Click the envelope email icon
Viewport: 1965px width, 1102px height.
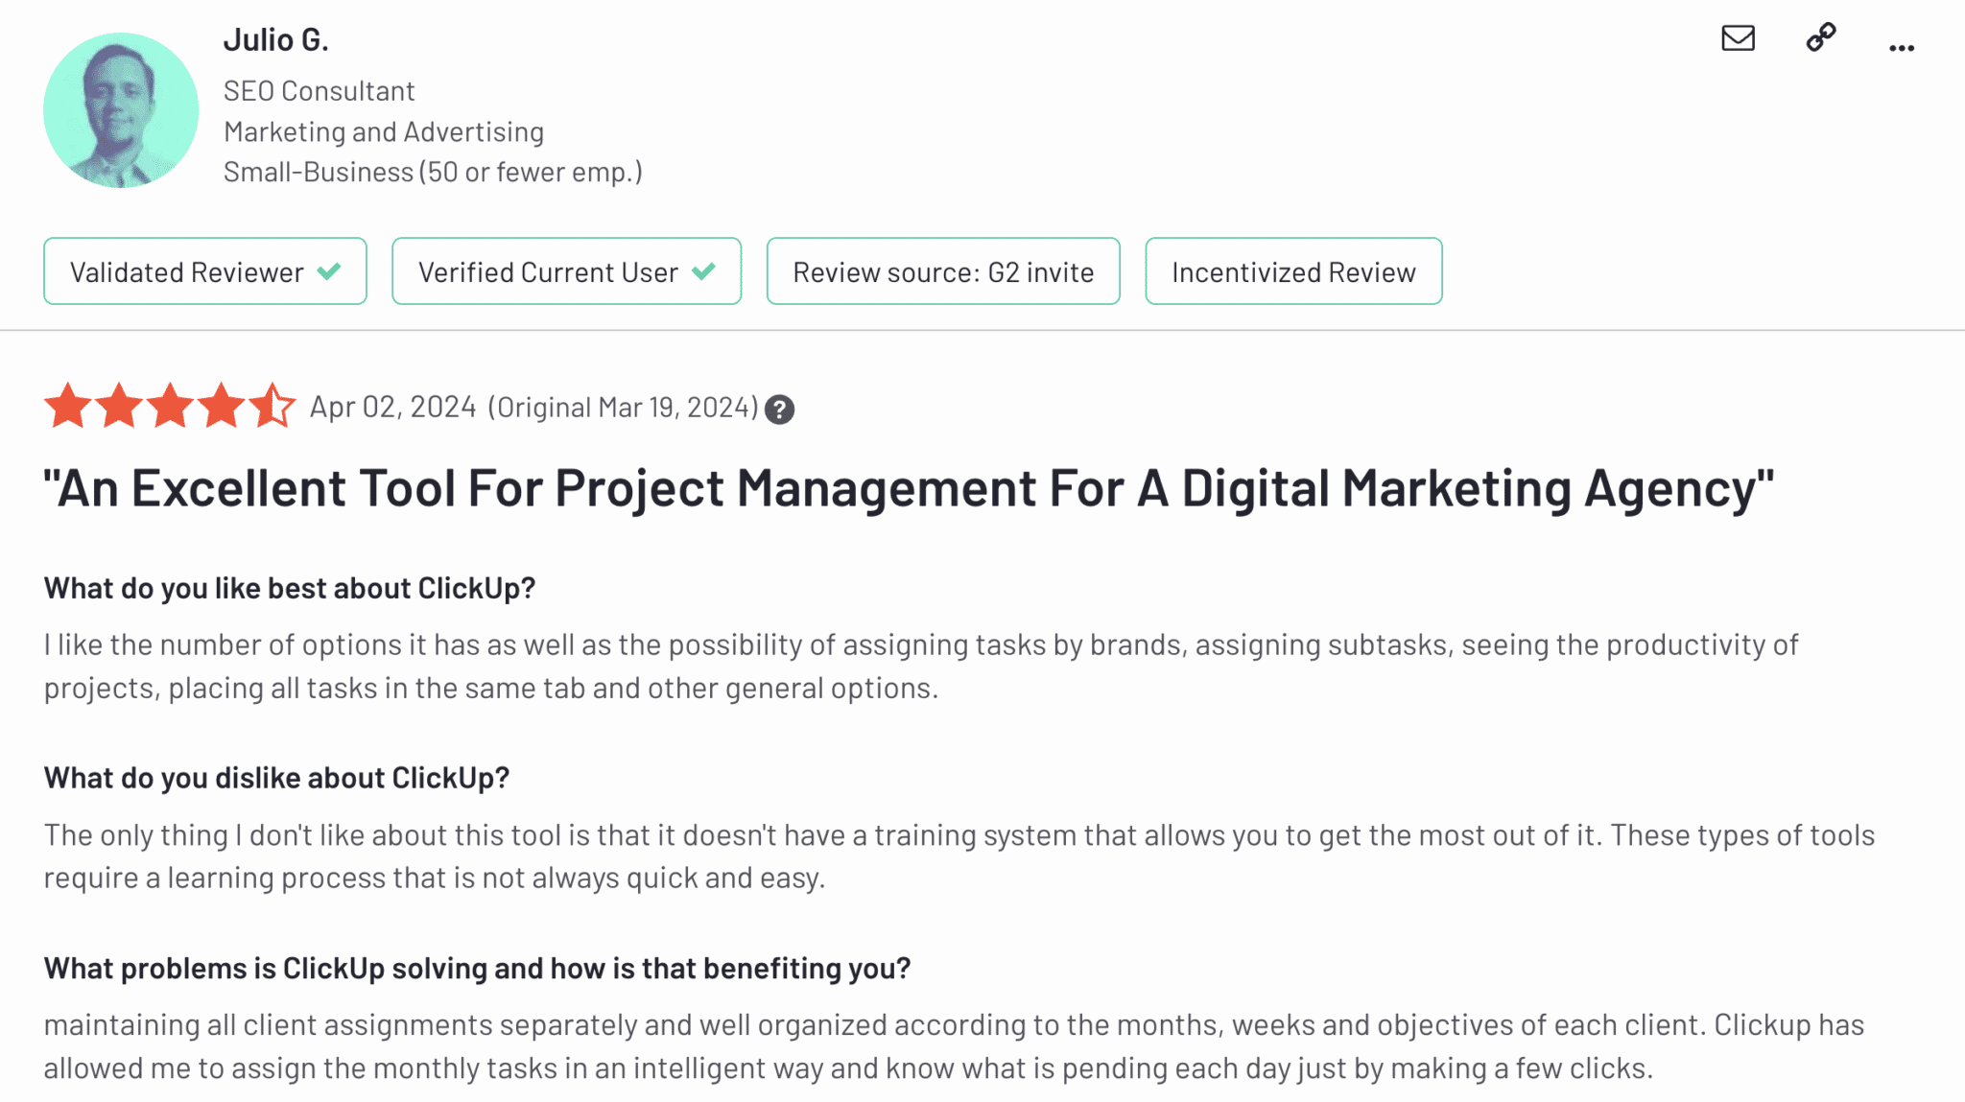click(1738, 38)
